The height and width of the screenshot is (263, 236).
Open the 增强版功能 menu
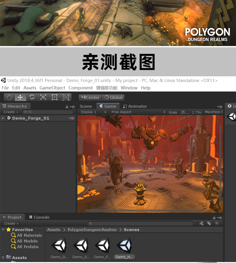[x=107, y=88]
